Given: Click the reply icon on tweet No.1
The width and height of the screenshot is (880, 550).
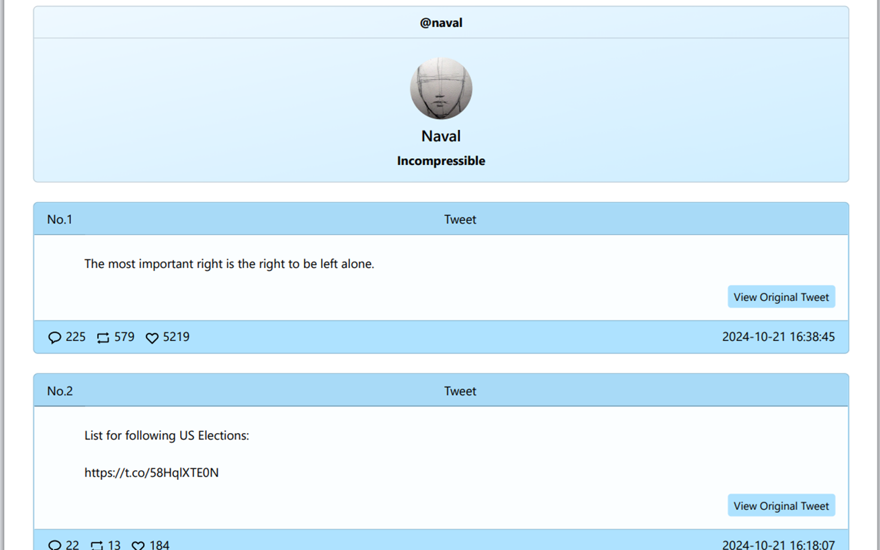Looking at the screenshot, I should tap(54, 338).
